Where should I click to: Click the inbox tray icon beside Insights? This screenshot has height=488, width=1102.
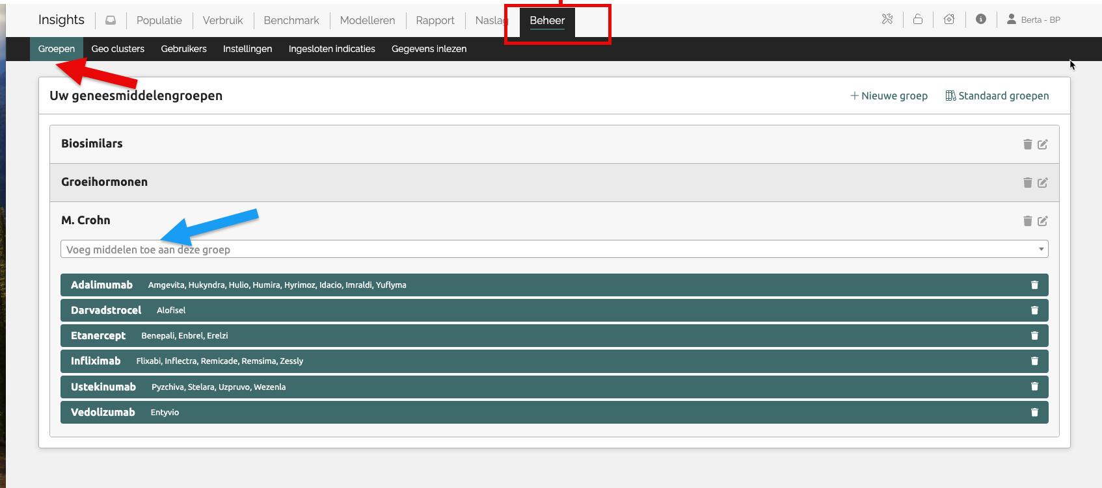(111, 20)
